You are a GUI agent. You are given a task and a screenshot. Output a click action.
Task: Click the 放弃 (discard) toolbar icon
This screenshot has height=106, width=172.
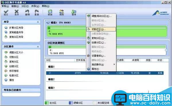tap(17, 13)
